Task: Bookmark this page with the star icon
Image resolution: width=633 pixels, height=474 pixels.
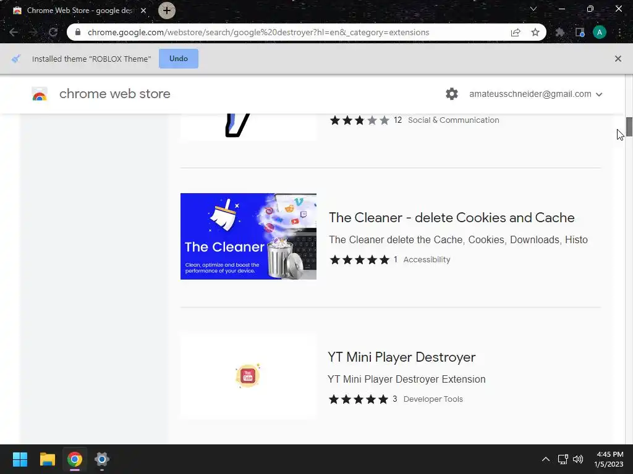Action: [x=535, y=32]
